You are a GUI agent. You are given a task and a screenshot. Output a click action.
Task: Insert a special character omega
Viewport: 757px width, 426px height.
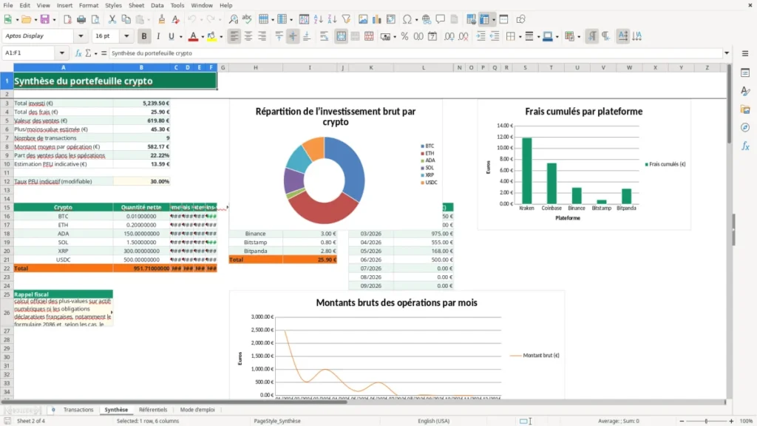[407, 19]
